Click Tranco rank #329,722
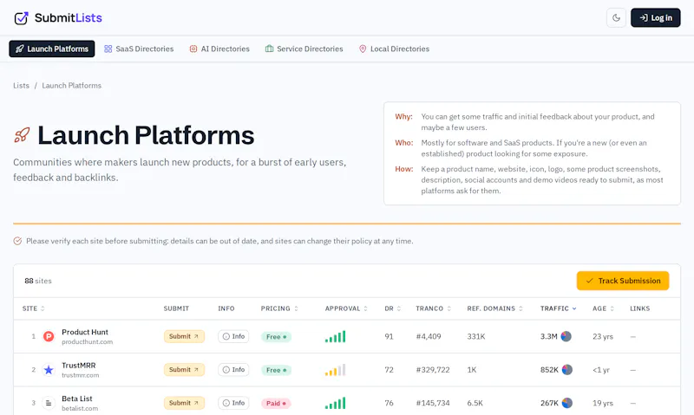 [433, 369]
